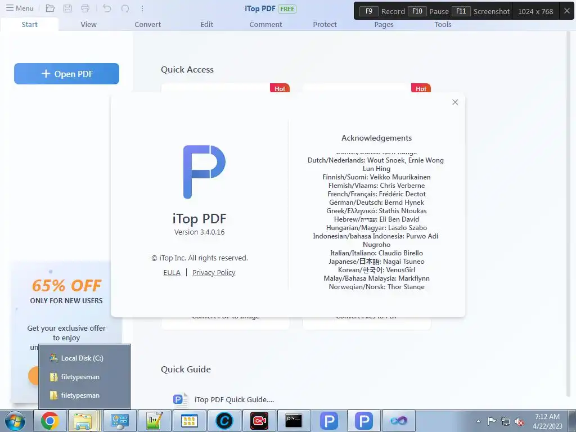The image size is (576, 432).
Task: Click the Quick Guide PDF file icon
Action: [x=181, y=399]
